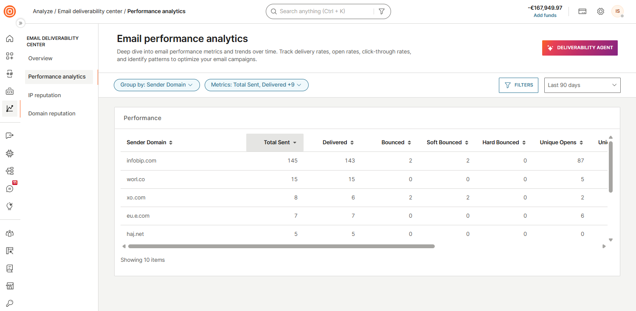This screenshot has height=311, width=636.
Task: Click the account balance -€167,949.97
Action: click(545, 8)
